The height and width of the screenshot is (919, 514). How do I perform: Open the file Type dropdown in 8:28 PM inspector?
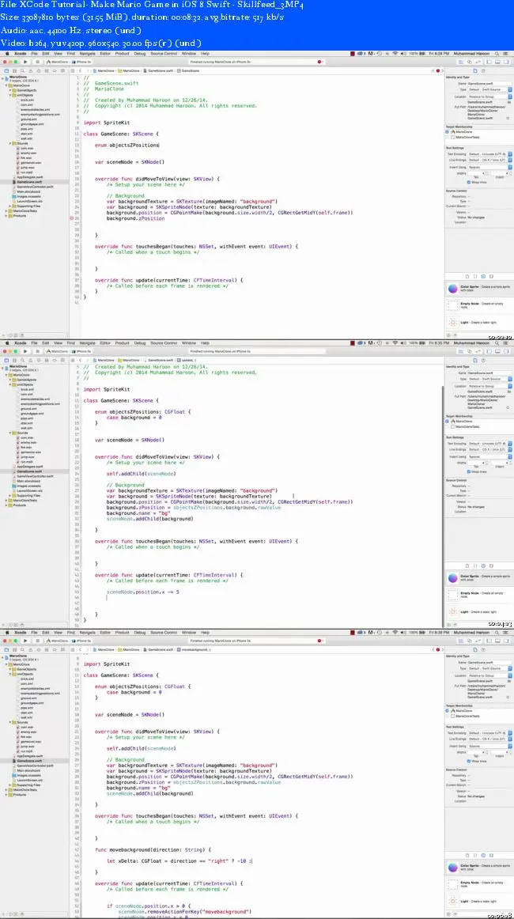tap(489, 89)
